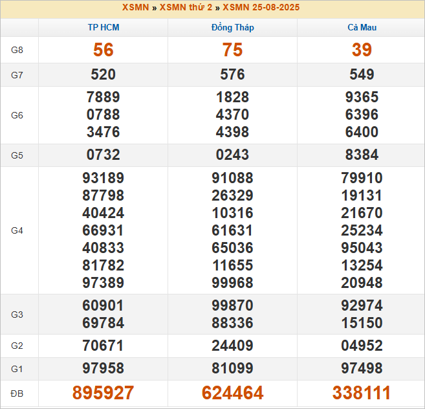Screen dimensions: 425x409
Task: Click the G4 number 79910
Action: tap(362, 178)
